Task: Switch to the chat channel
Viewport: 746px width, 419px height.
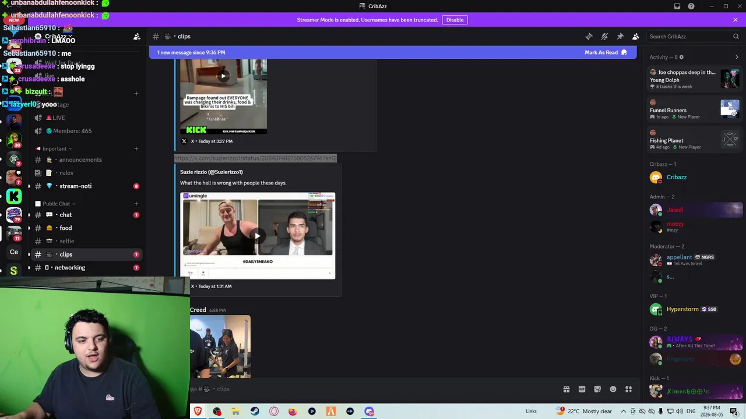Action: coord(86,215)
